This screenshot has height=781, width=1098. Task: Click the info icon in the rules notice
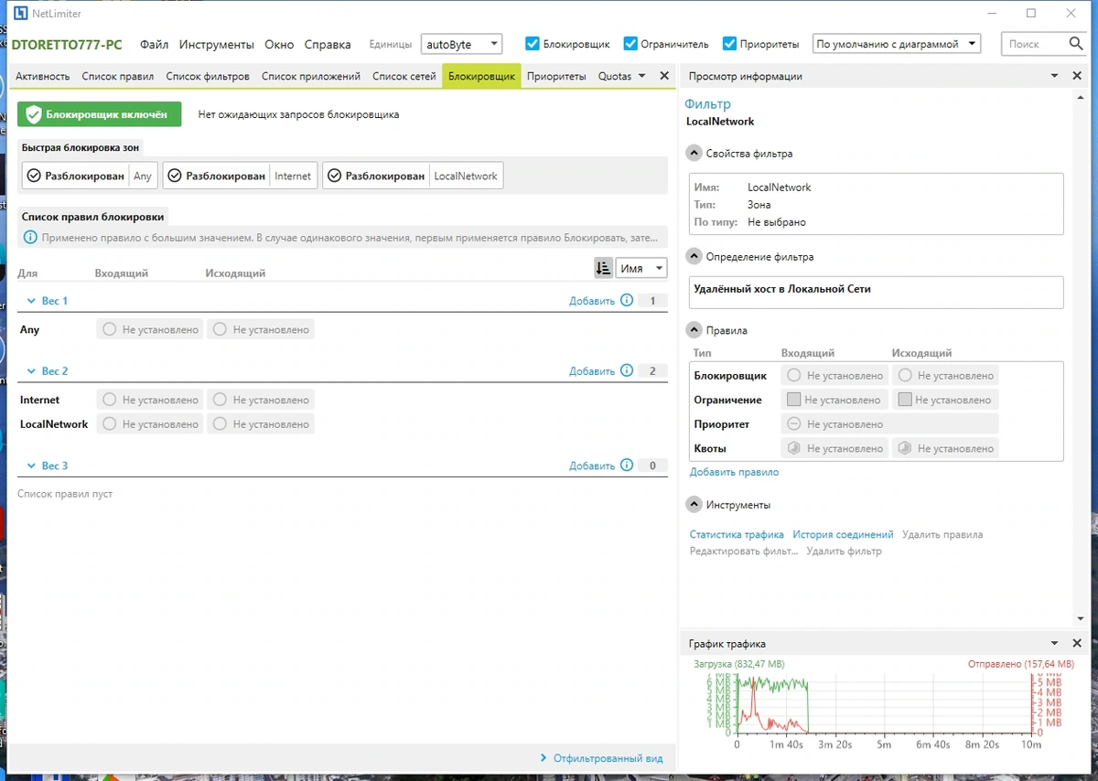point(30,238)
